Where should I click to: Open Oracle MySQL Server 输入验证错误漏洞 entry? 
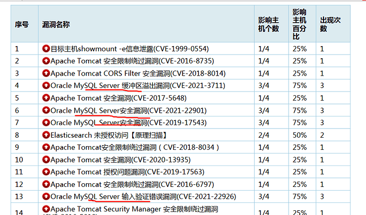[143, 196]
